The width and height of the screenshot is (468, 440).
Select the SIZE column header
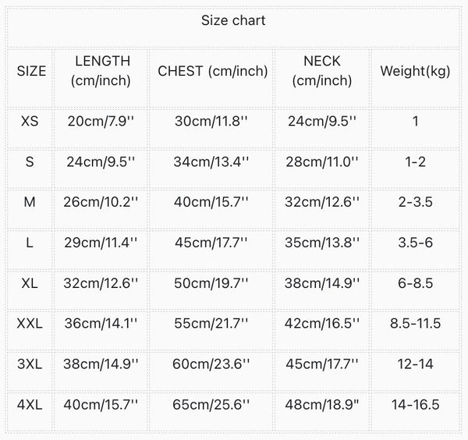pyautogui.click(x=31, y=71)
